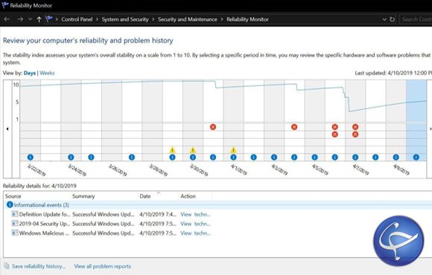Switch chart view to Weeks
The image size is (432, 275).
47,73
